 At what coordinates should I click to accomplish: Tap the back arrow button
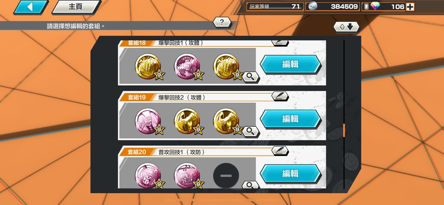[x=31, y=7]
